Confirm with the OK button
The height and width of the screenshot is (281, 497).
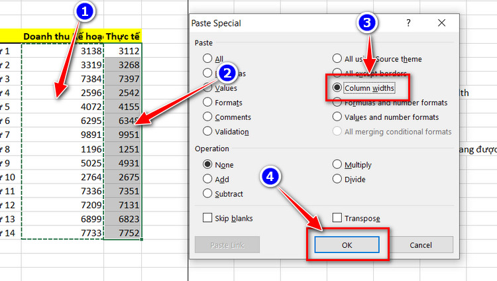tap(347, 245)
